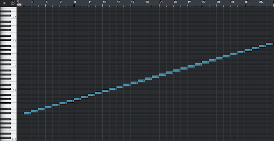This screenshot has width=274, height=141.
Task: Select the C0 note starting at bar 2
Action: 27,113
